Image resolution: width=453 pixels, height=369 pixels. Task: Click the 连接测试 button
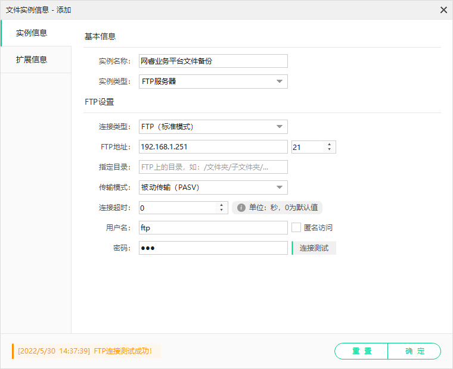tap(314, 248)
